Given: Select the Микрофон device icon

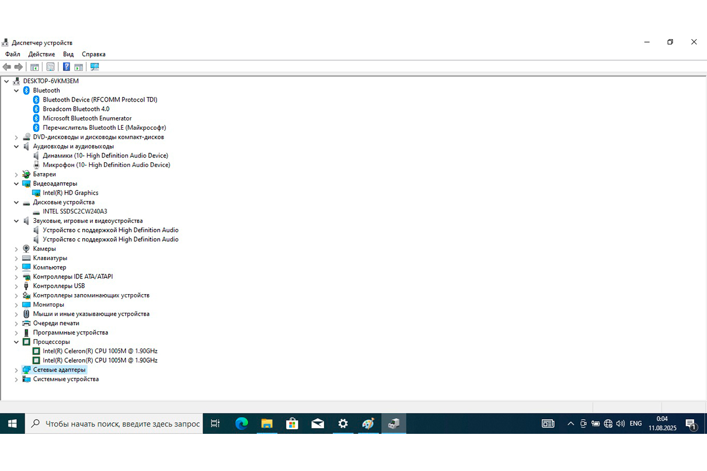Looking at the screenshot, I should click(x=36, y=165).
